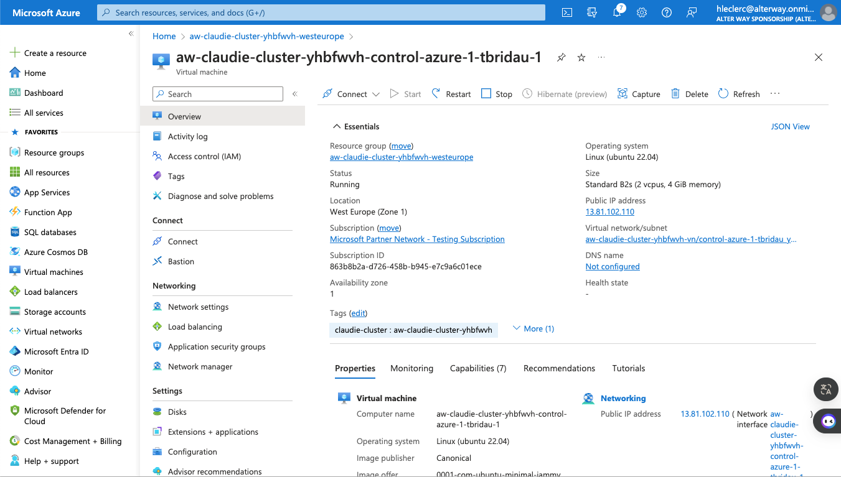Viewport: 841px width, 477px height.
Task: Refresh the VM overview
Action: 739,94
